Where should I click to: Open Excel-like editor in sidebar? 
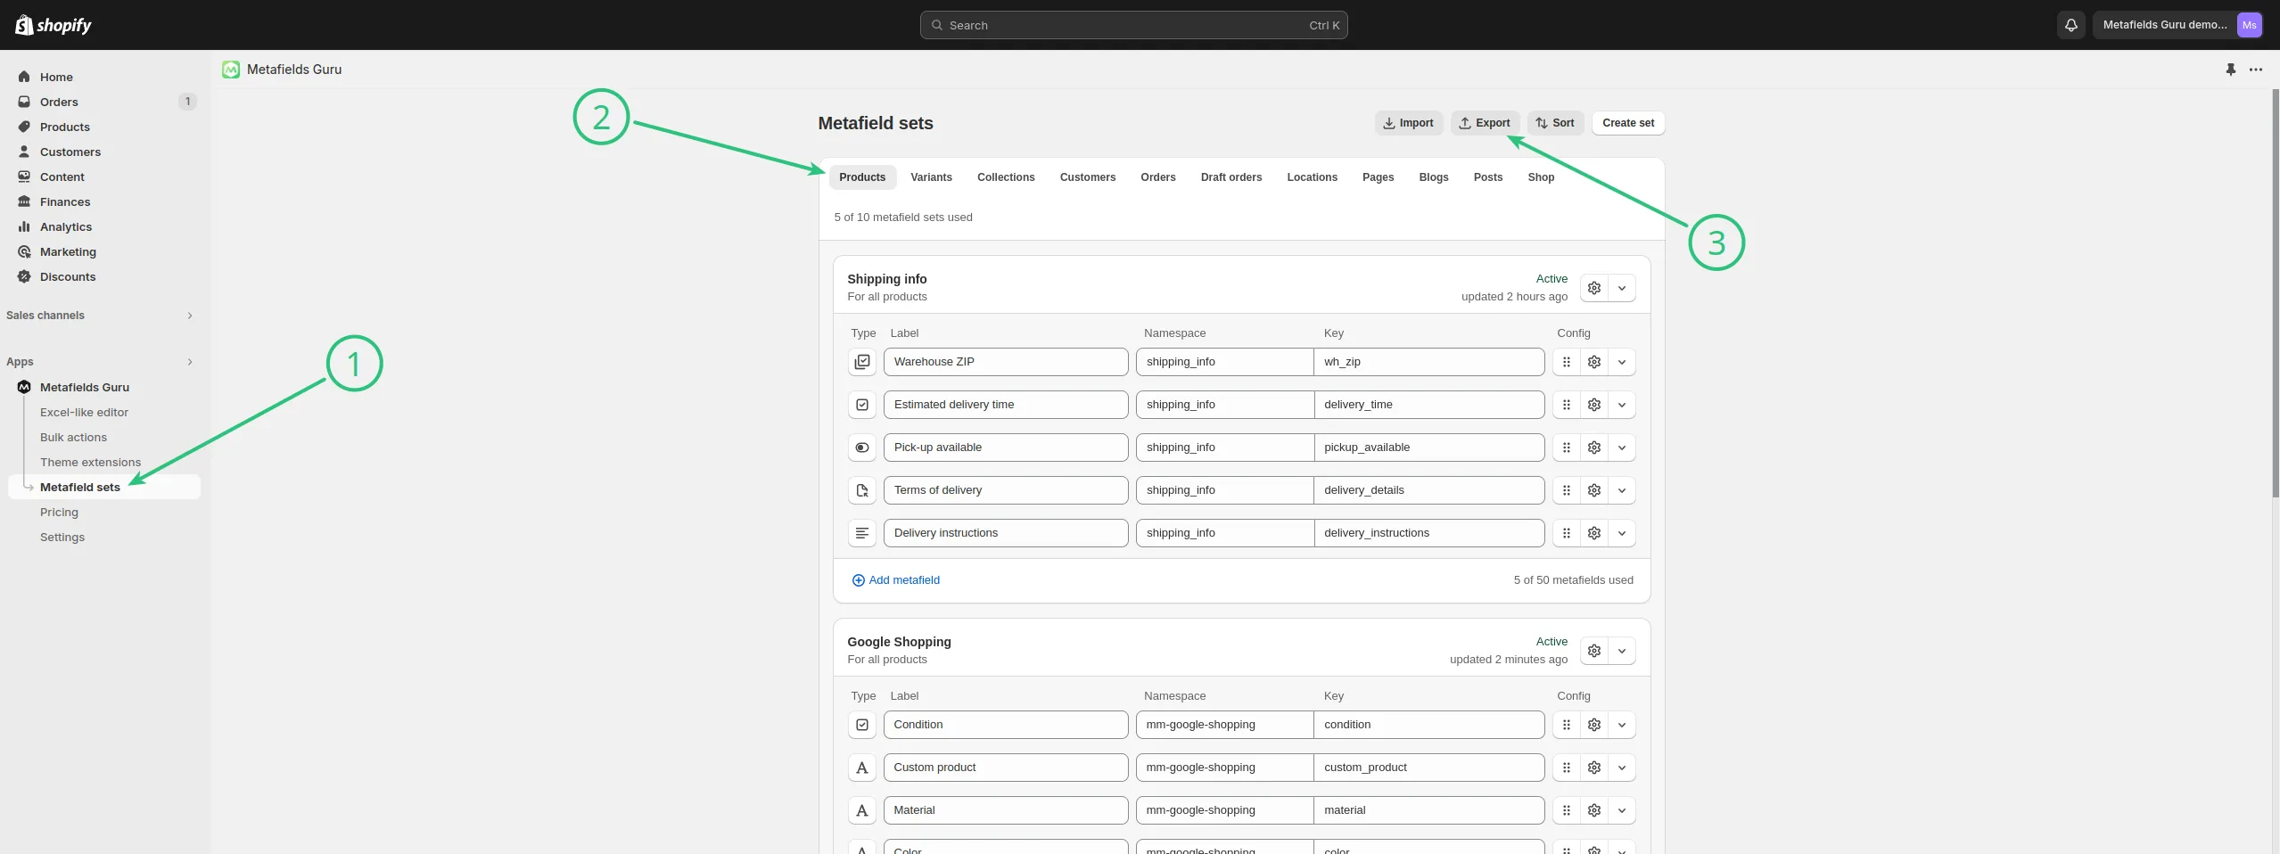tap(84, 412)
